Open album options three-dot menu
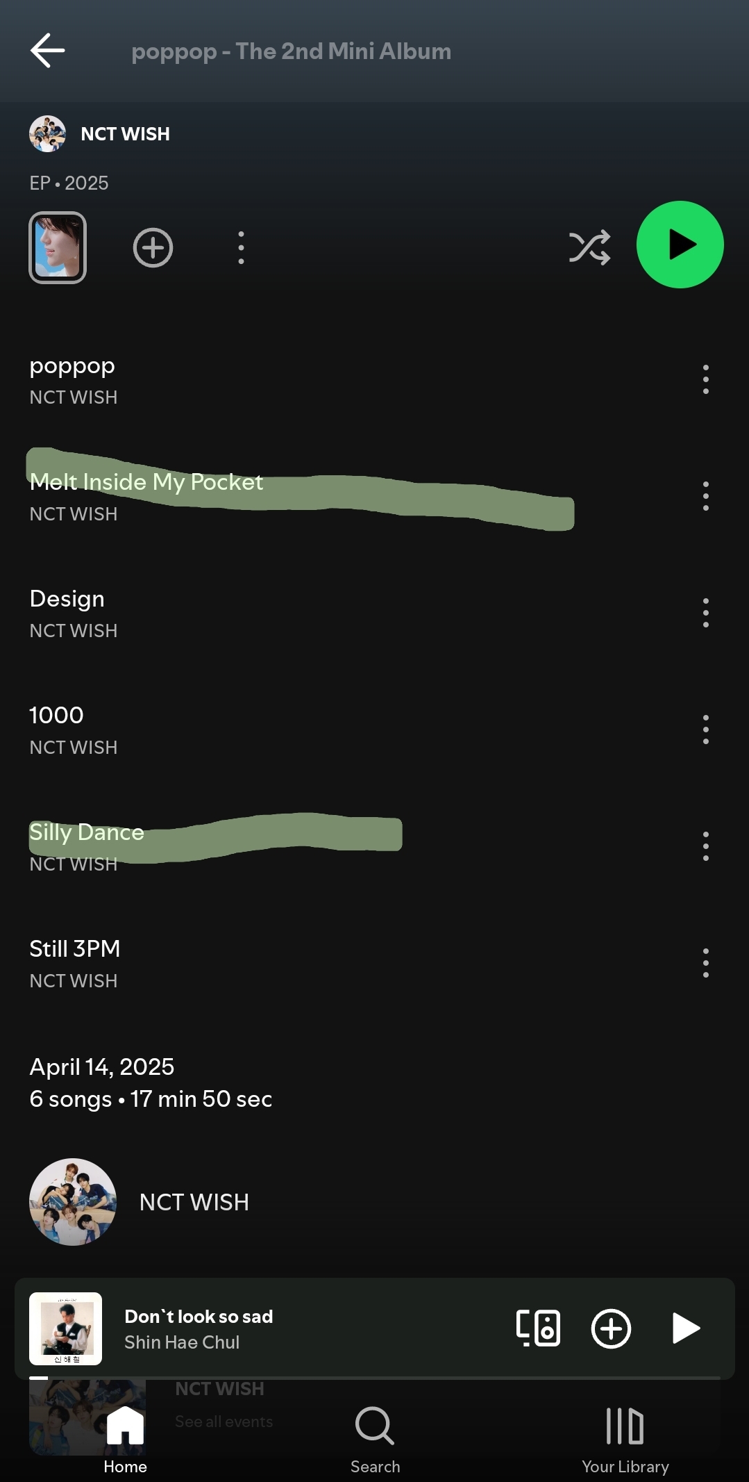This screenshot has width=749, height=1482. pos(241,247)
